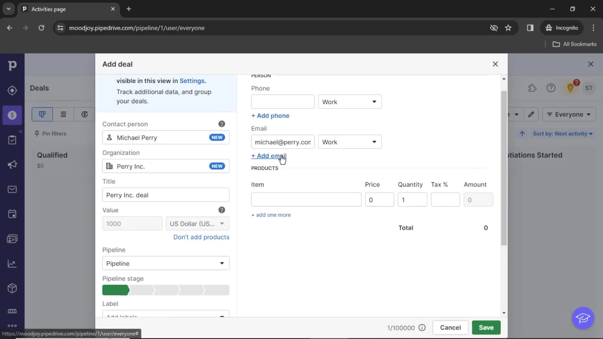Open the extensions puzzle icon in header
The width and height of the screenshot is (603, 339).
(532, 88)
